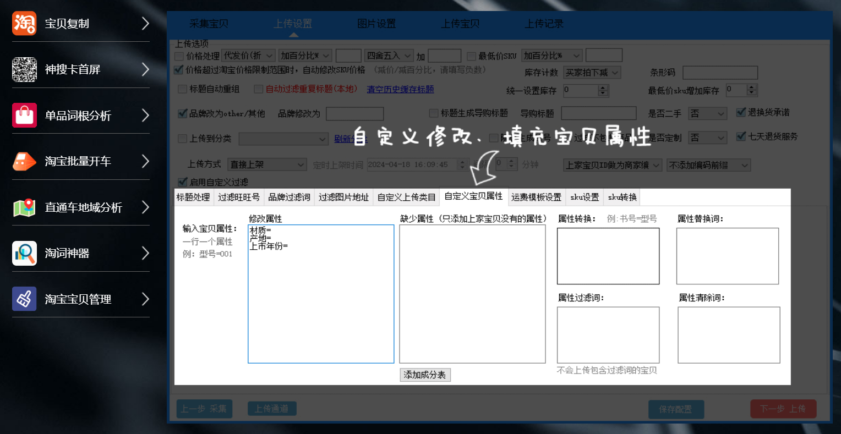The height and width of the screenshot is (434, 841).
Task: Open the 是否定制 dropdown
Action: coord(708,138)
